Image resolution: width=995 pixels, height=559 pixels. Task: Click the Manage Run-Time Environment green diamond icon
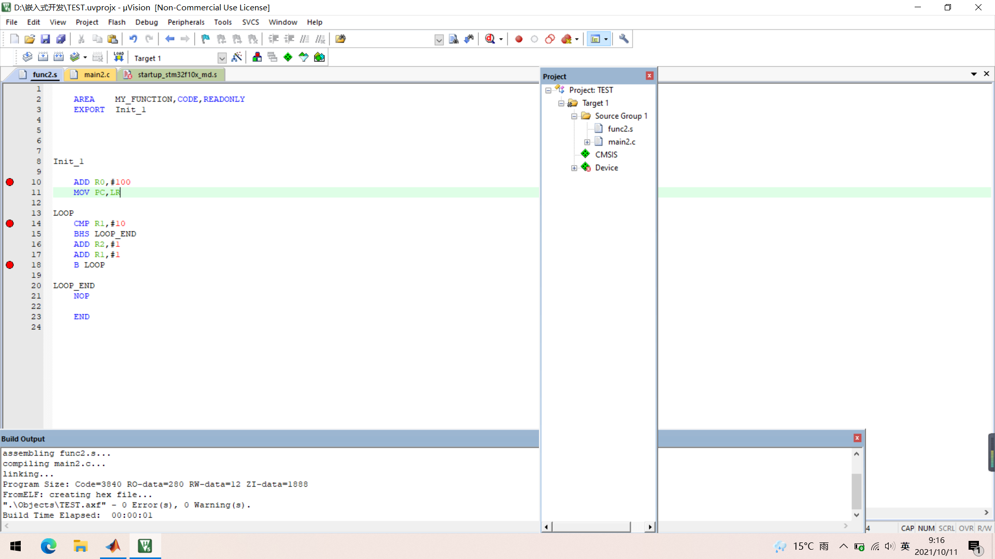288,57
